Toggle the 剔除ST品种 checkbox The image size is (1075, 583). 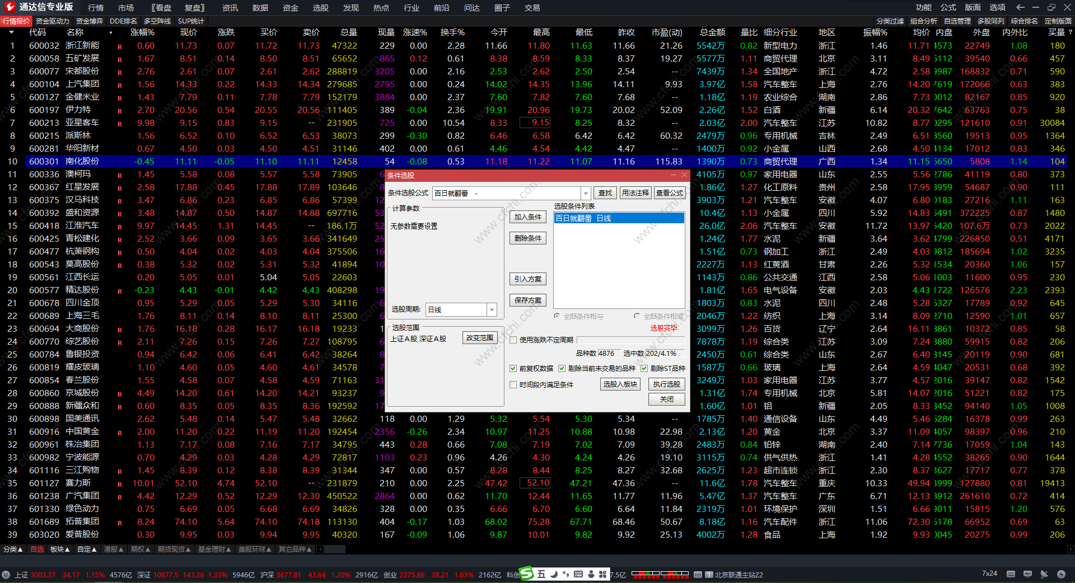(x=644, y=368)
